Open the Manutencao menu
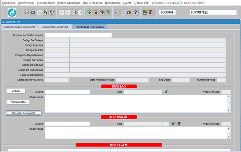241x152 pixels. coord(113,3)
